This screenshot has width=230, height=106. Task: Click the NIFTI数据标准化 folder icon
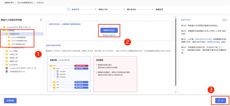click(x=9, y=44)
